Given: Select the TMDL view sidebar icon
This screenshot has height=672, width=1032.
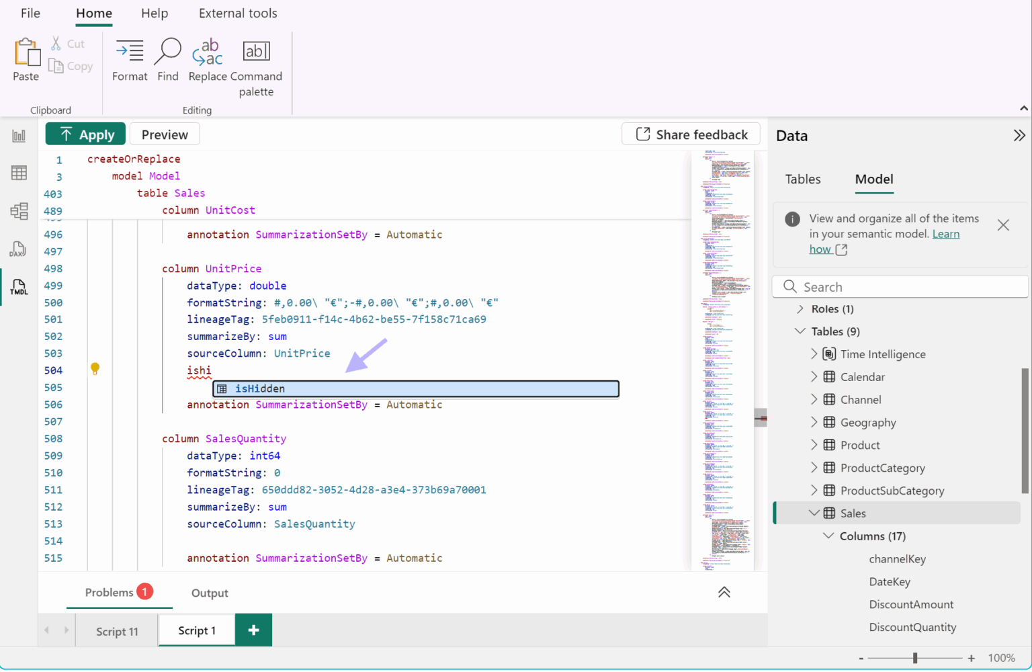Looking at the screenshot, I should click(x=19, y=287).
